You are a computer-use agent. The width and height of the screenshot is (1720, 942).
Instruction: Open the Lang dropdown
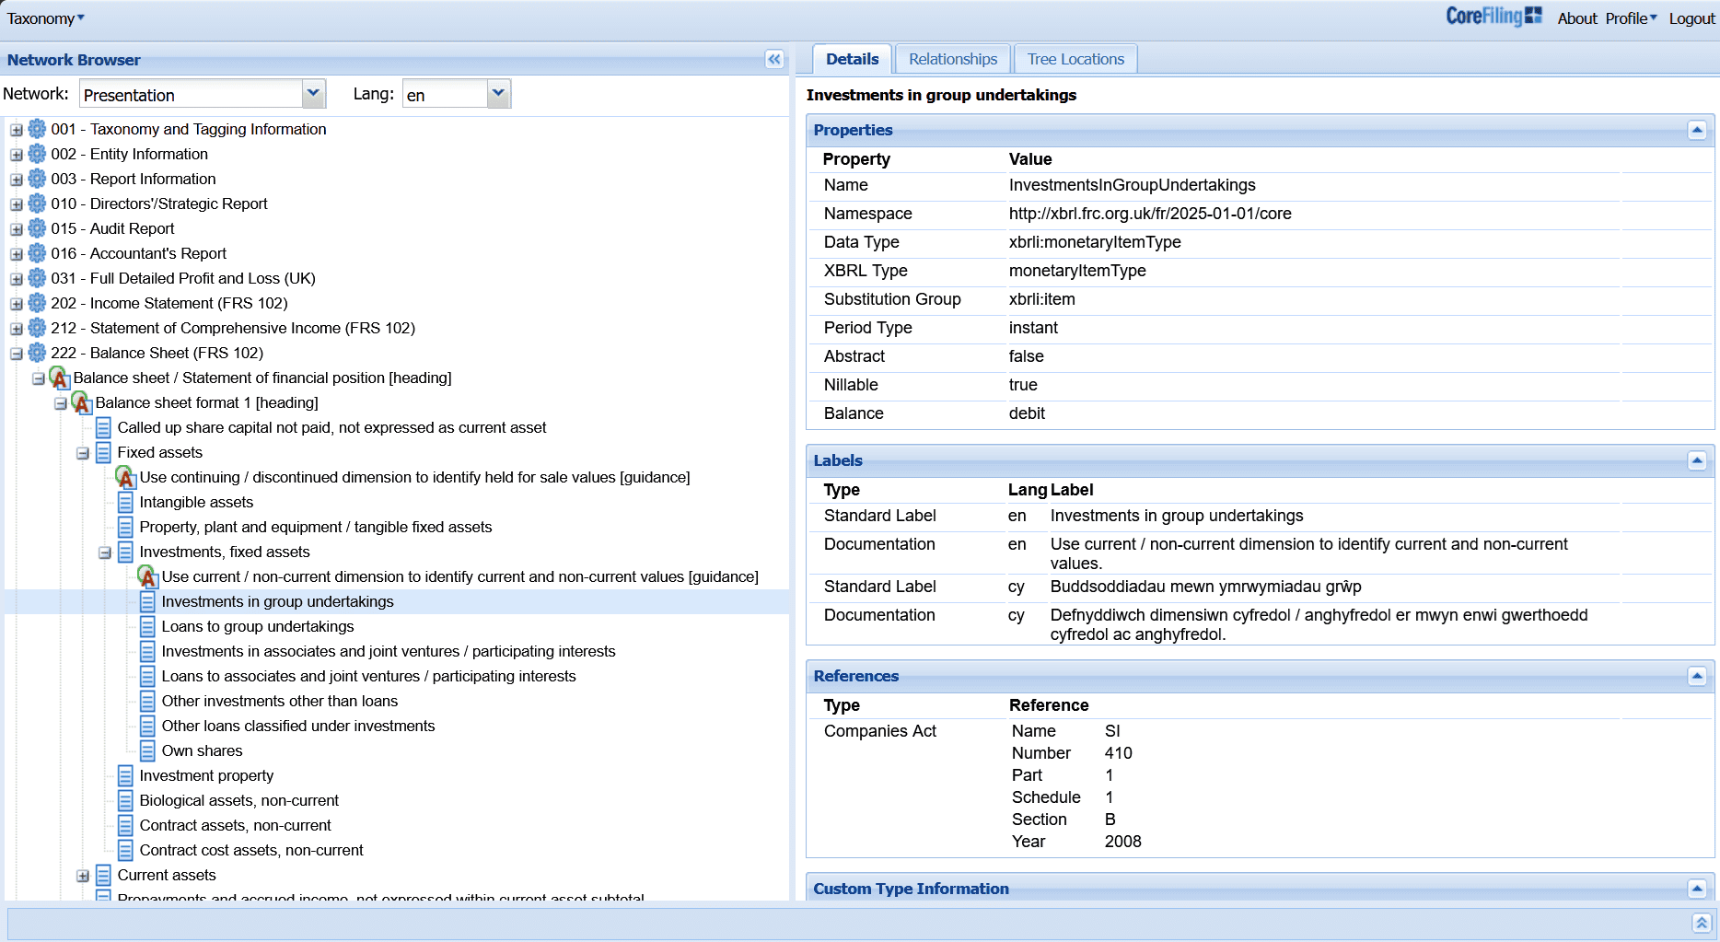499,93
